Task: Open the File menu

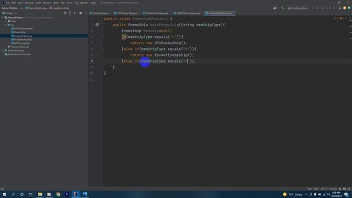Action: (8, 3)
